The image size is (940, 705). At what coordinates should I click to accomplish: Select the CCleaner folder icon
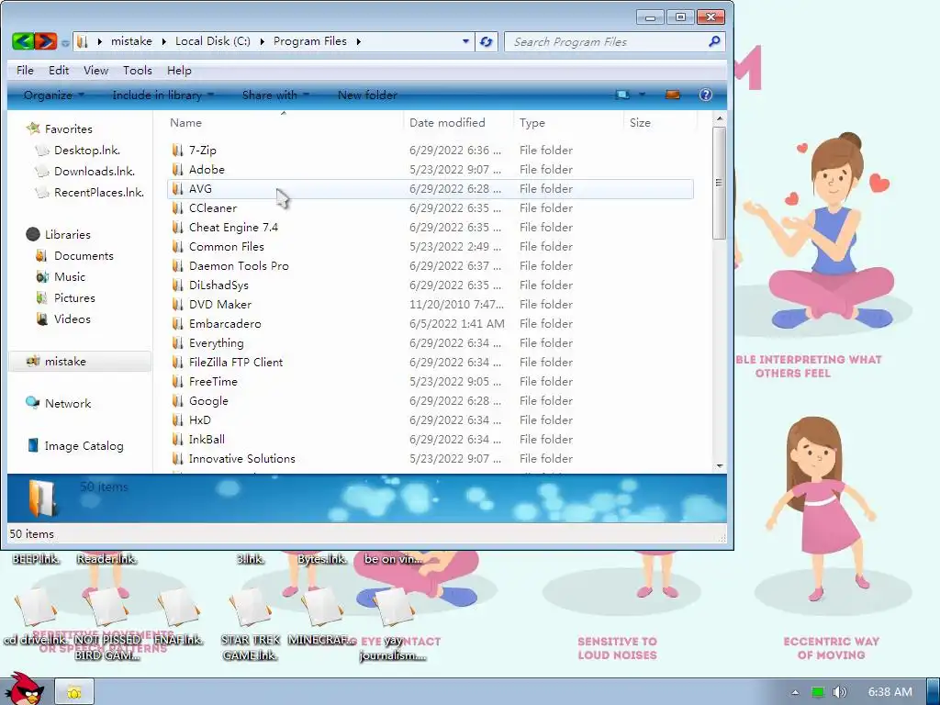tap(177, 208)
